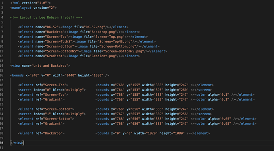Click alpha="0.1" on the Screen-Top row
This screenshot has height=151, width=274.
coord(218,95)
